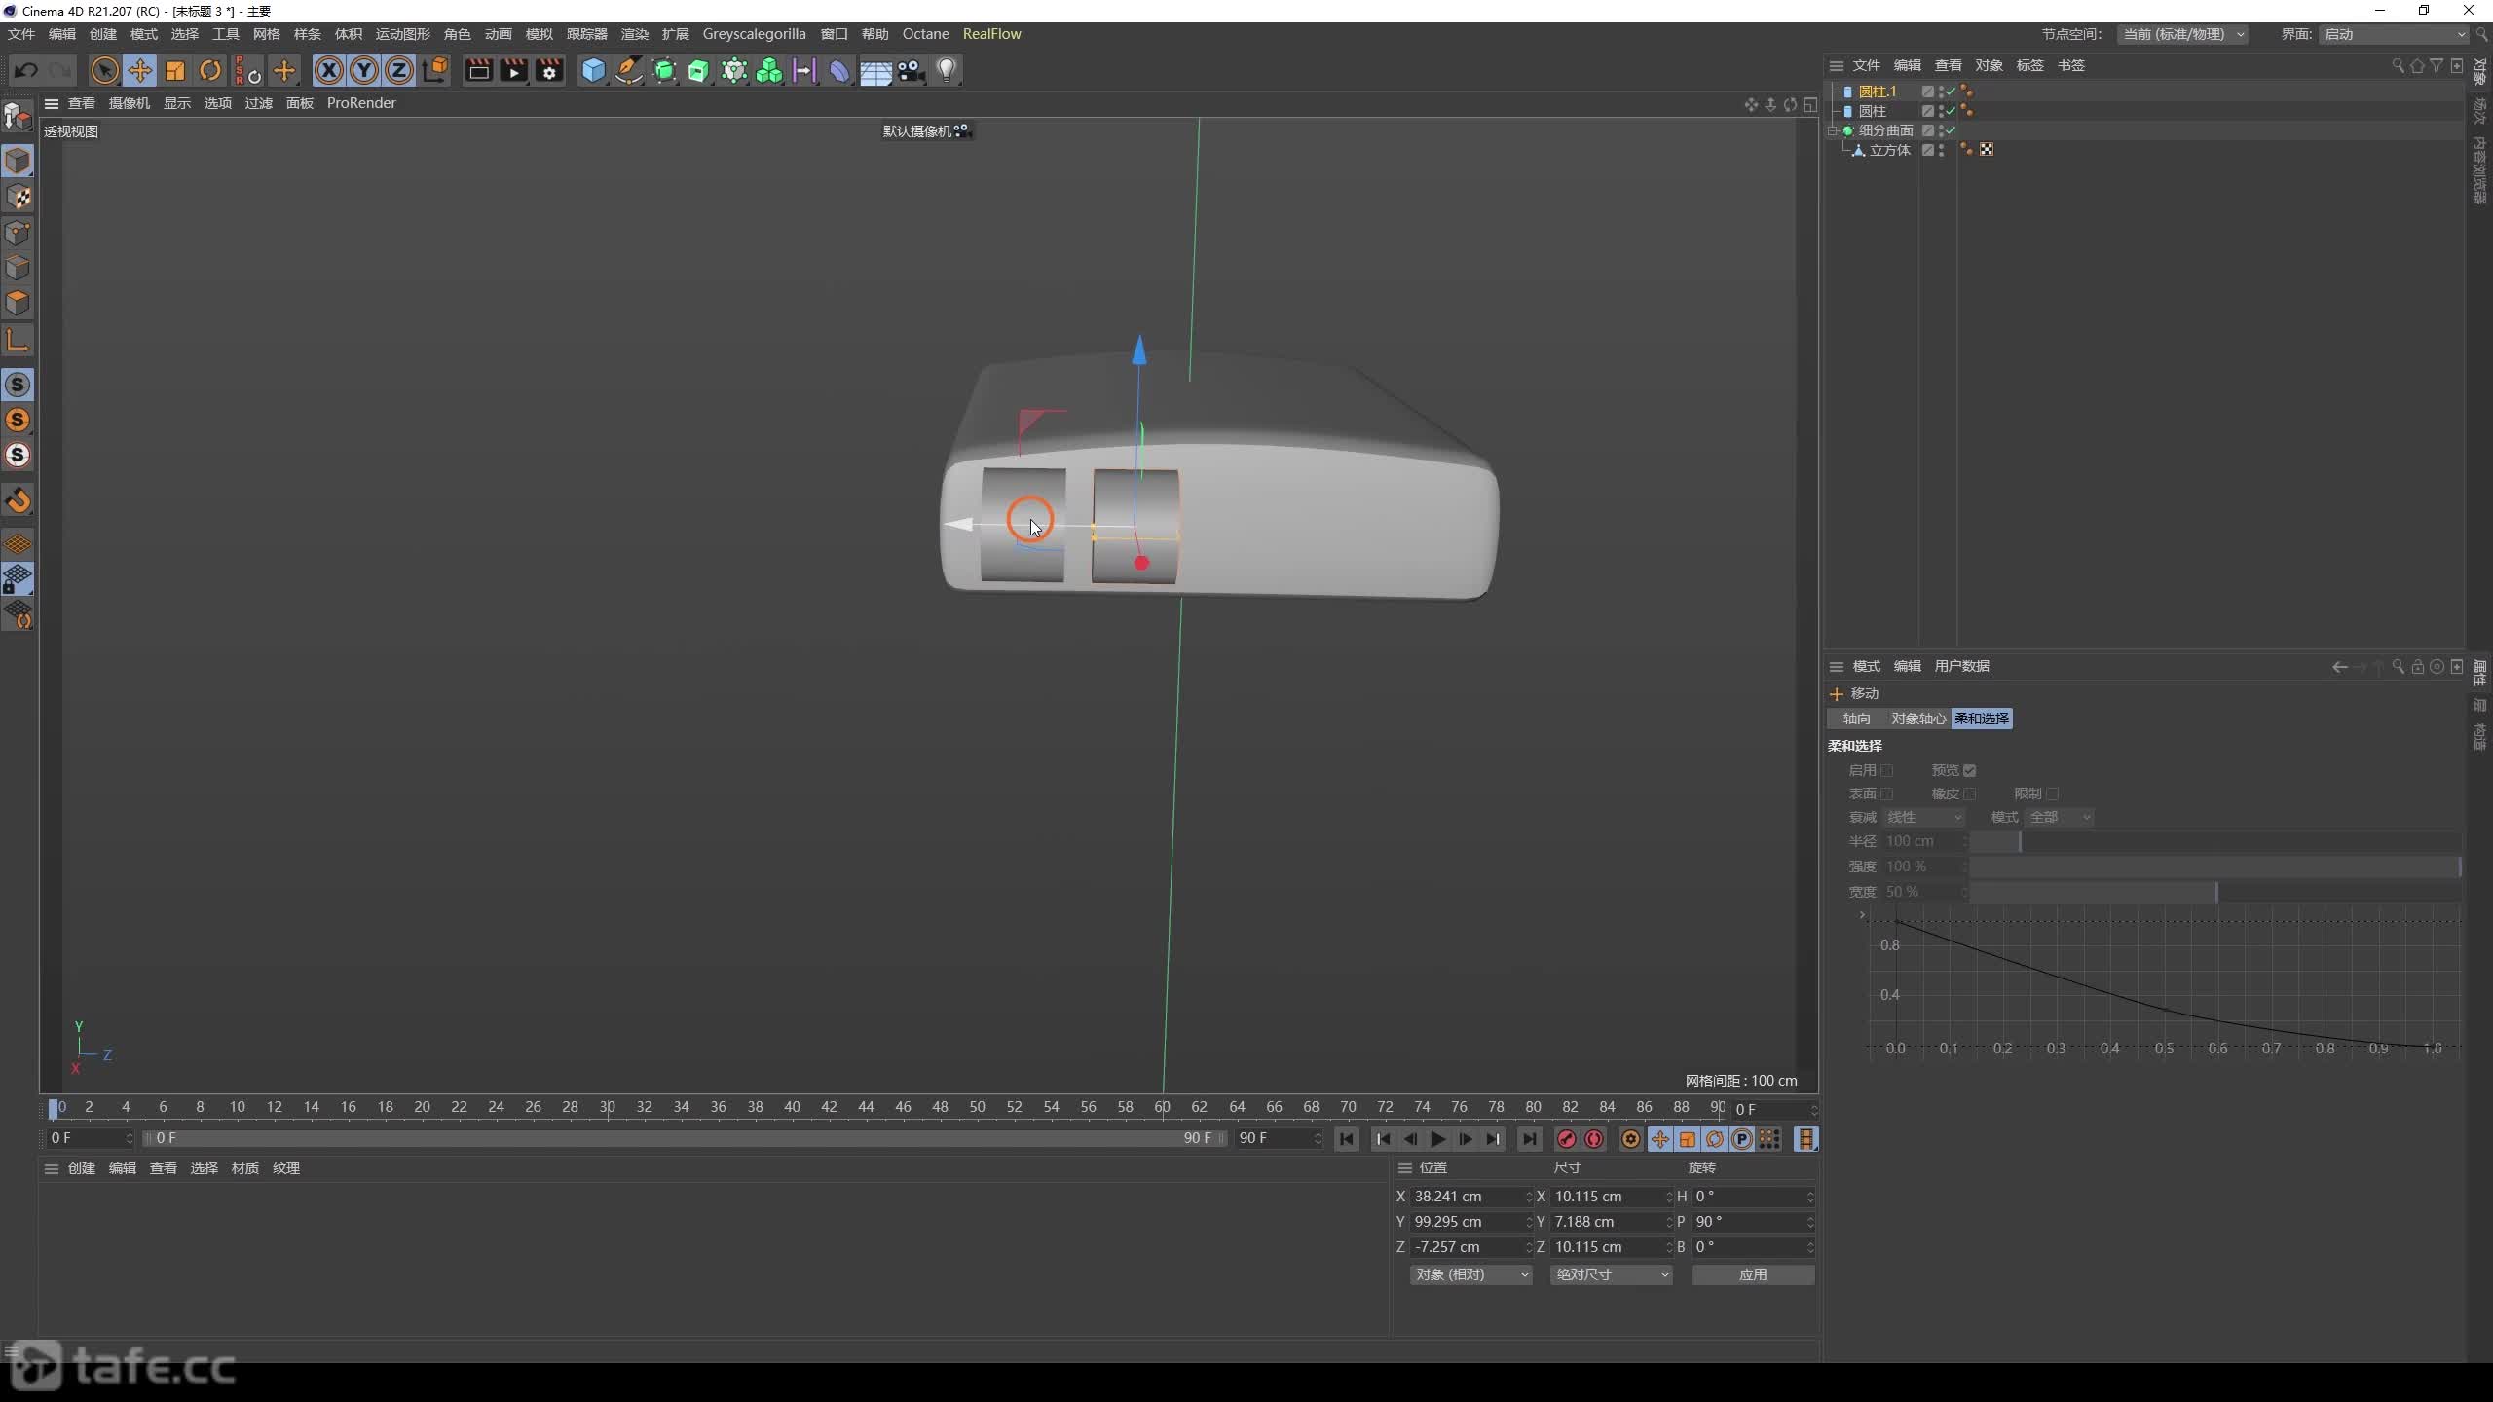Jump to the animation start
This screenshot has height=1402, width=2493.
click(1347, 1139)
